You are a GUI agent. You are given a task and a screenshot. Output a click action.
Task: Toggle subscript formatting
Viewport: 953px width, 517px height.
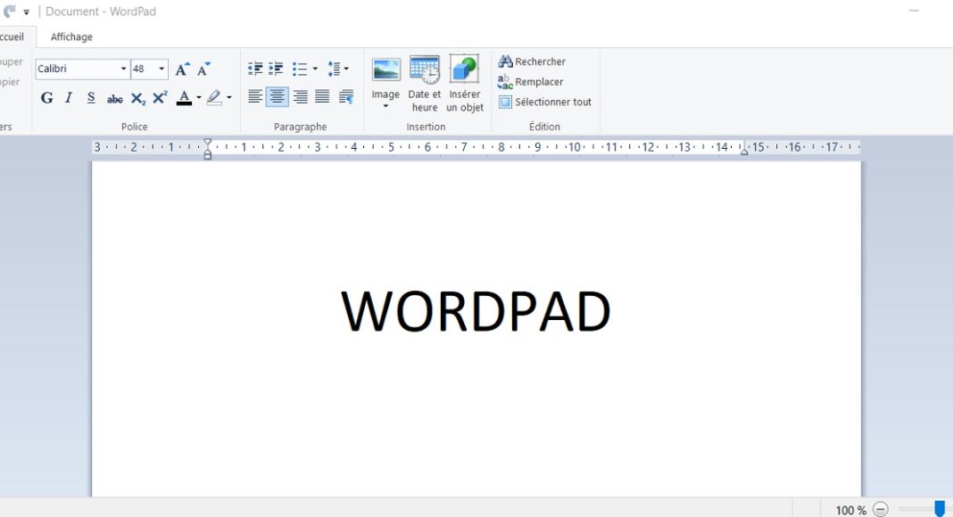(x=138, y=99)
